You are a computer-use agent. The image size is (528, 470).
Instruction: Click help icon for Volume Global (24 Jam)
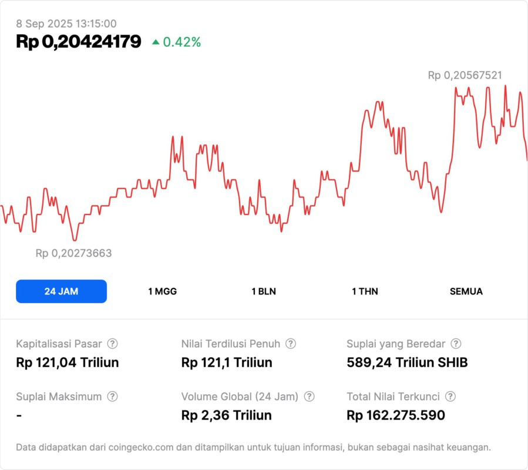pos(309,397)
